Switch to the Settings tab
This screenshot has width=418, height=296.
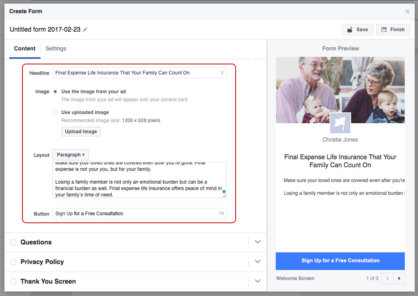click(x=56, y=48)
